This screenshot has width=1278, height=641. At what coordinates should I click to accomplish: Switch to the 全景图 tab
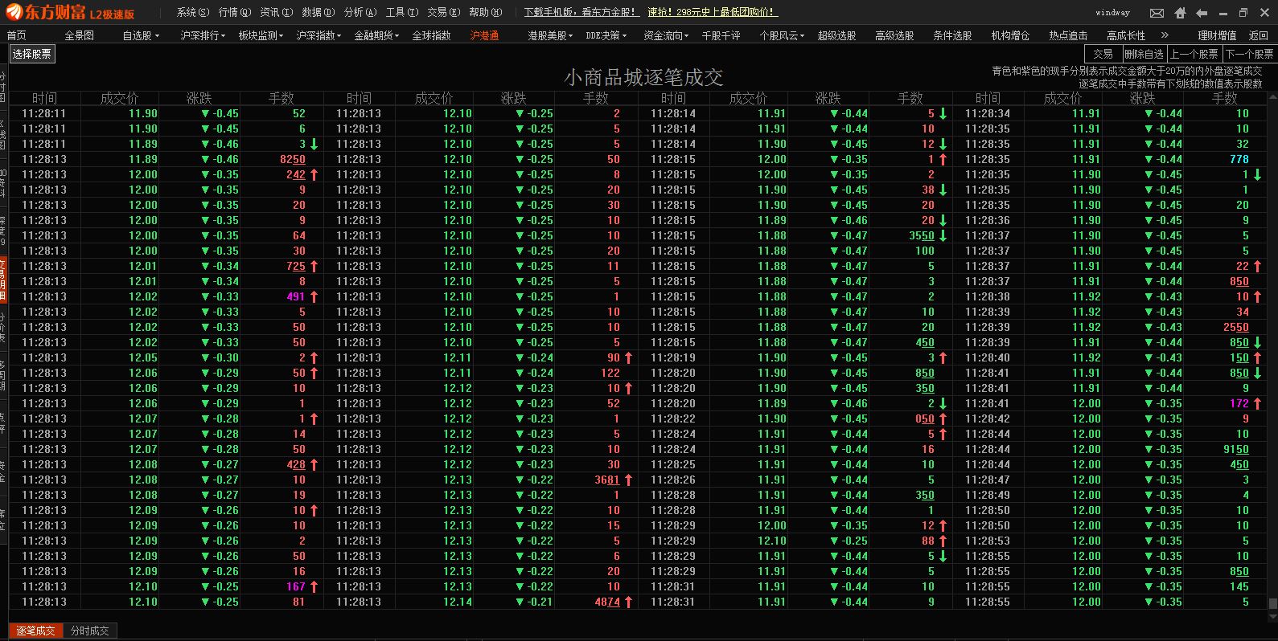pos(79,35)
